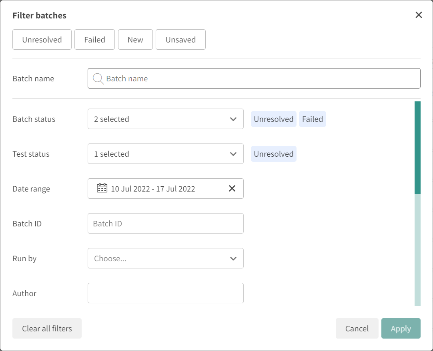Viewport: 433px width, 351px height.
Task: Click the search magnifier icon in Batch name
Action: (x=98, y=79)
